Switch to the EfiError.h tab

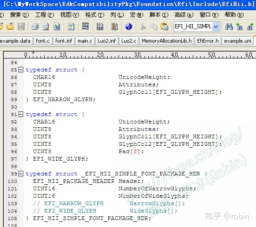208,41
